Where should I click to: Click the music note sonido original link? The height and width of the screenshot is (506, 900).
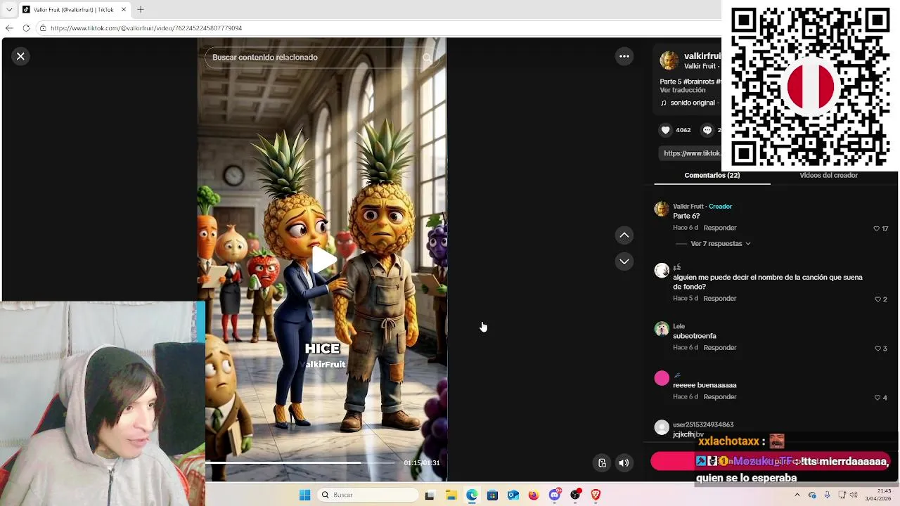[689, 103]
